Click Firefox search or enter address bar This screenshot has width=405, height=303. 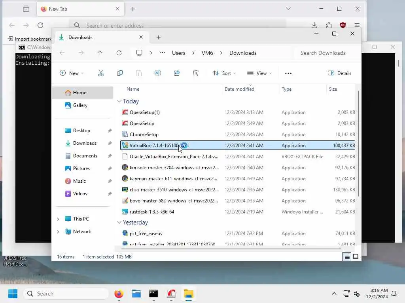pyautogui.click(x=178, y=26)
